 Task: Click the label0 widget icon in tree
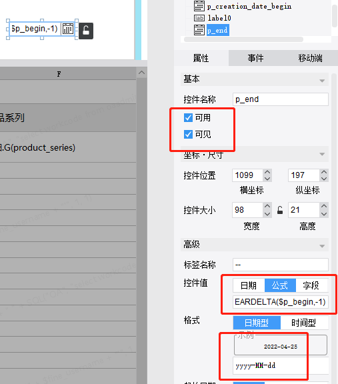point(199,18)
